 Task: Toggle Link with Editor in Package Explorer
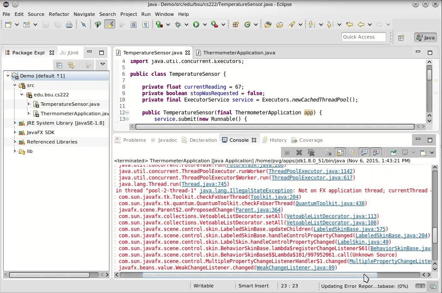click(71, 66)
